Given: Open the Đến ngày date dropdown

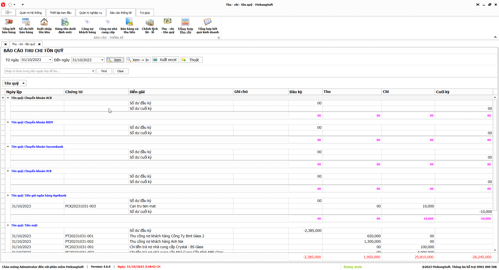Looking at the screenshot, I should 102,60.
